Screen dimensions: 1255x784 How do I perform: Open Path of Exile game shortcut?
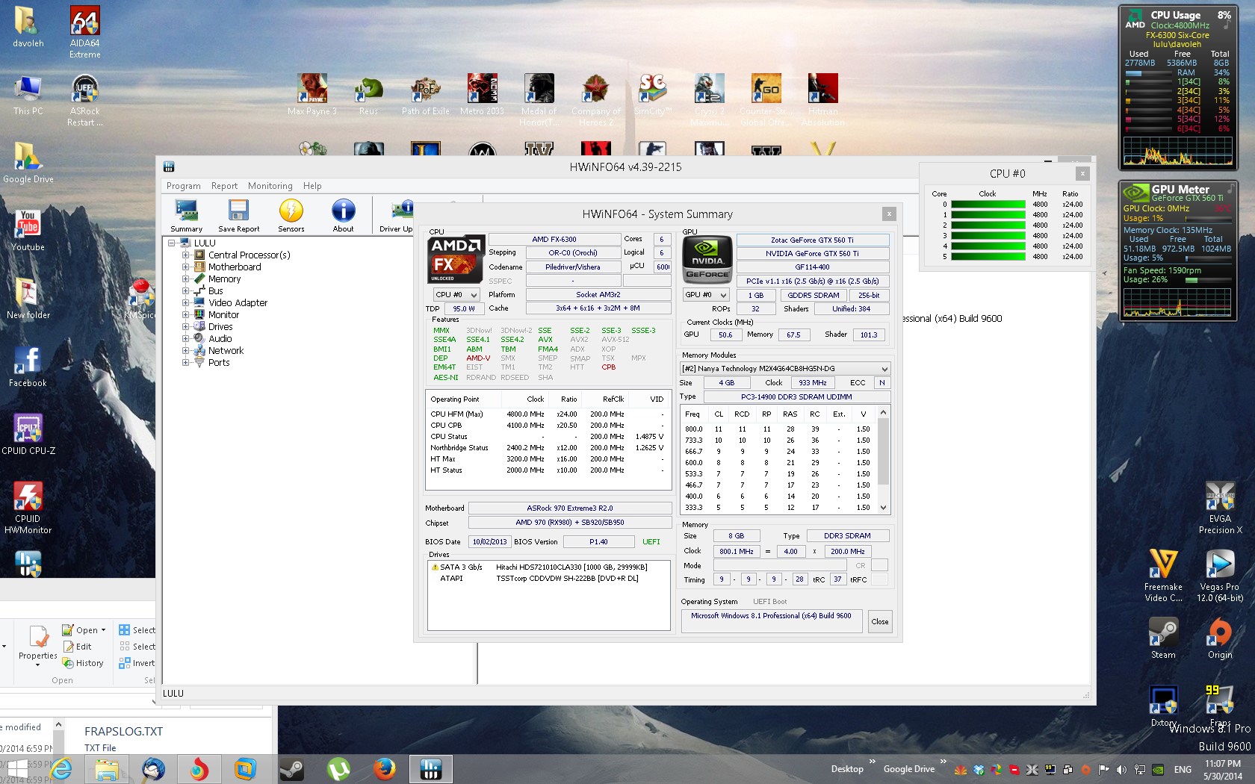(426, 94)
